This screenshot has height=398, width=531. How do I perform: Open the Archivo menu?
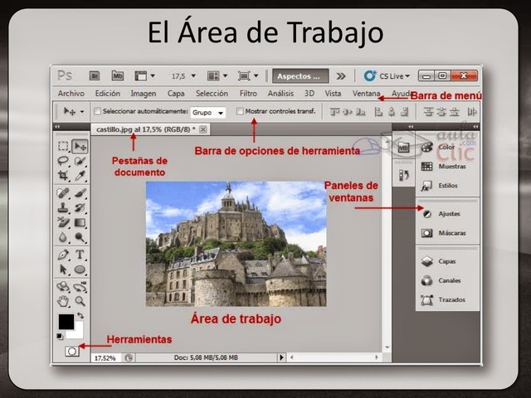point(71,93)
